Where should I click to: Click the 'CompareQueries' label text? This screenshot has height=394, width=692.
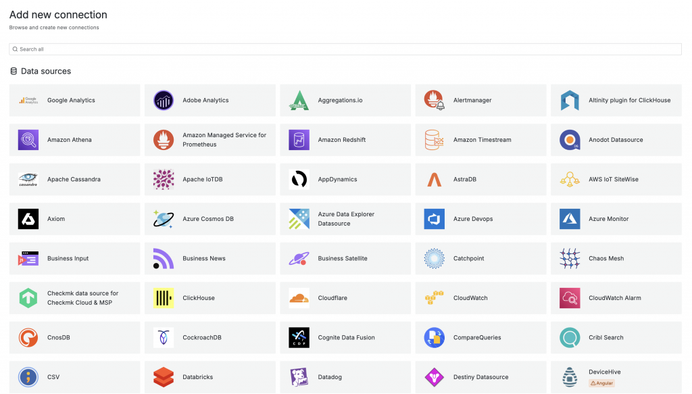[477, 337]
